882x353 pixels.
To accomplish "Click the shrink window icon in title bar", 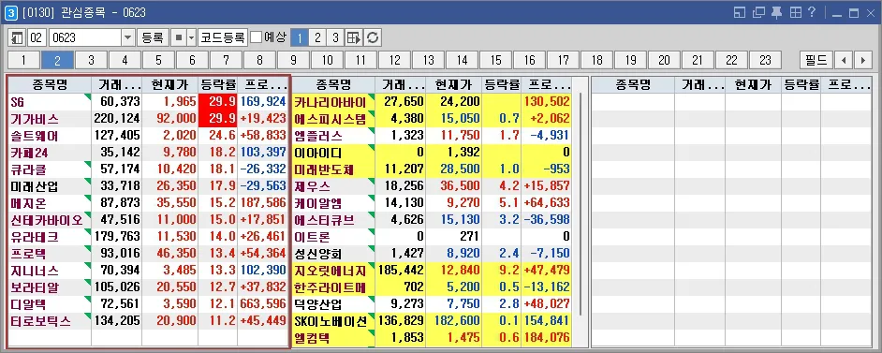I will pyautogui.click(x=740, y=12).
